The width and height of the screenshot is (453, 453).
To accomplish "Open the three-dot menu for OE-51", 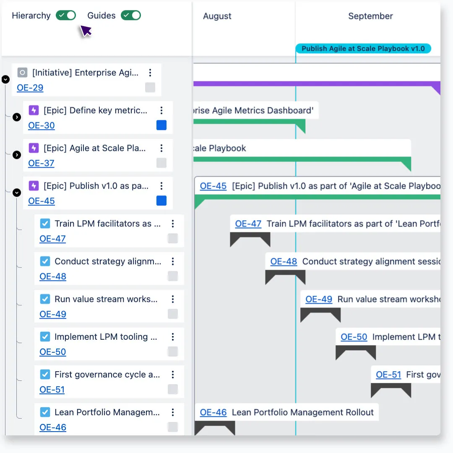I will click(x=173, y=375).
